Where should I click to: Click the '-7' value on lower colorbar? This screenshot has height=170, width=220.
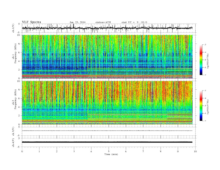point(205,121)
